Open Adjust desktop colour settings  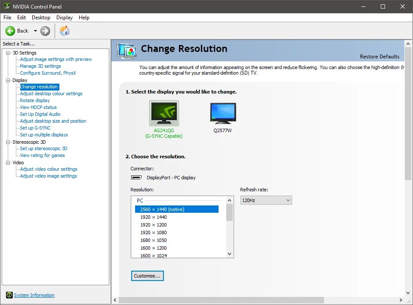[51, 94]
